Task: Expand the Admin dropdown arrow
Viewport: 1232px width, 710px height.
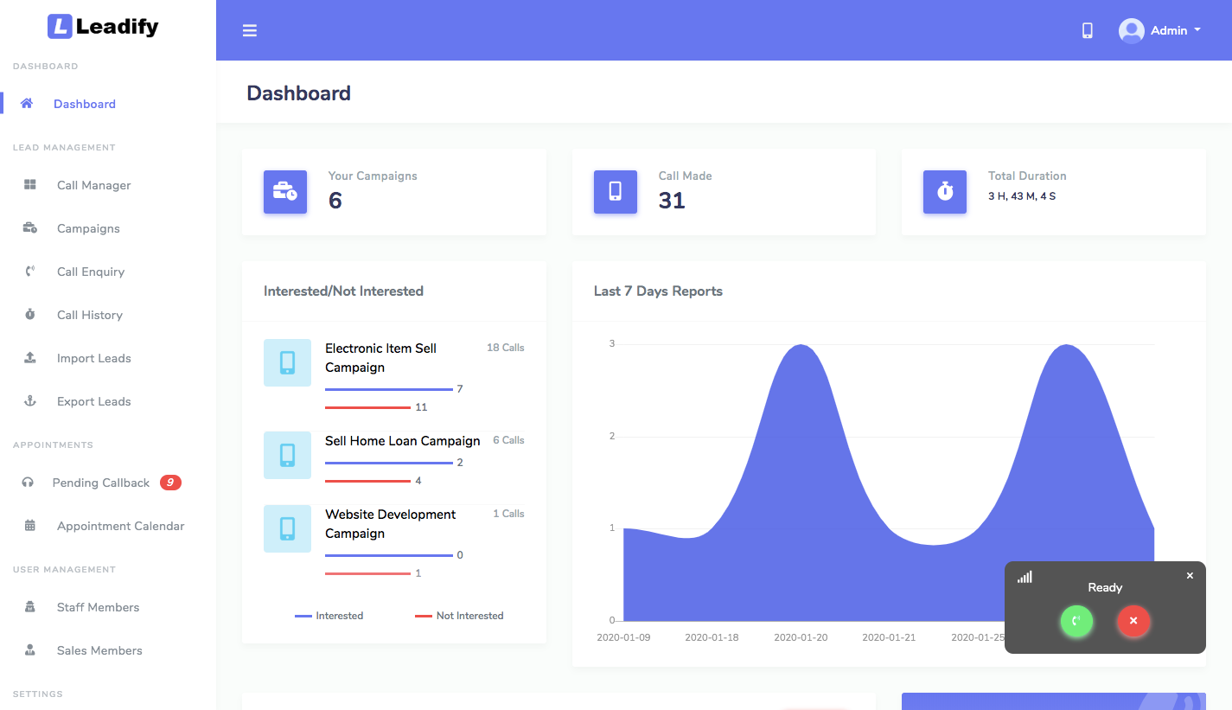Action: [x=1197, y=29]
